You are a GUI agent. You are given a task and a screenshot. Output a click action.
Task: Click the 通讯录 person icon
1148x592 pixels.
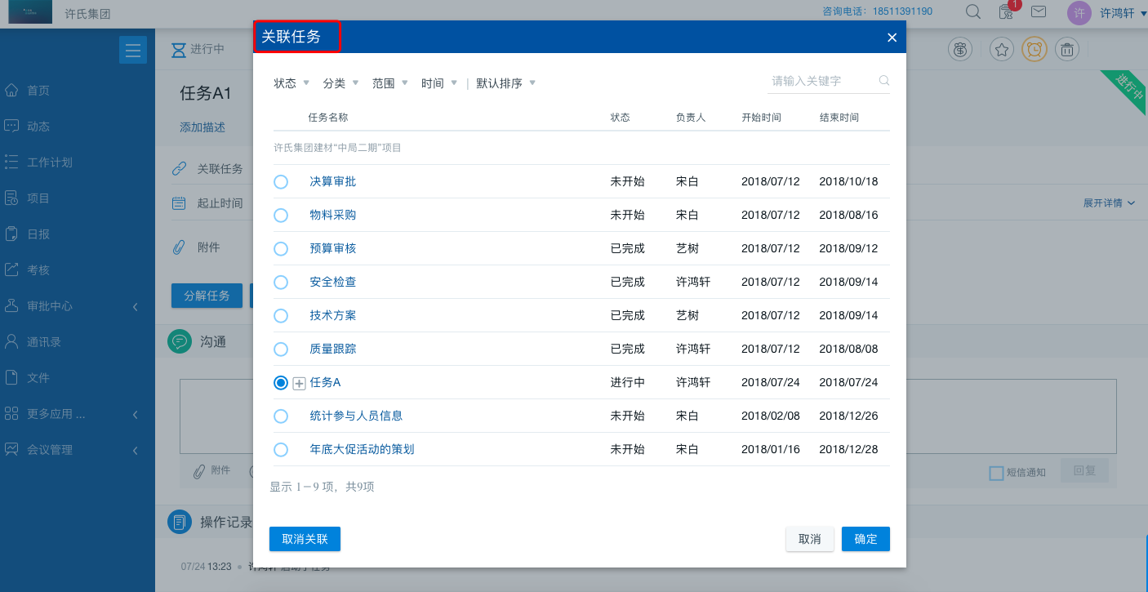click(x=11, y=341)
